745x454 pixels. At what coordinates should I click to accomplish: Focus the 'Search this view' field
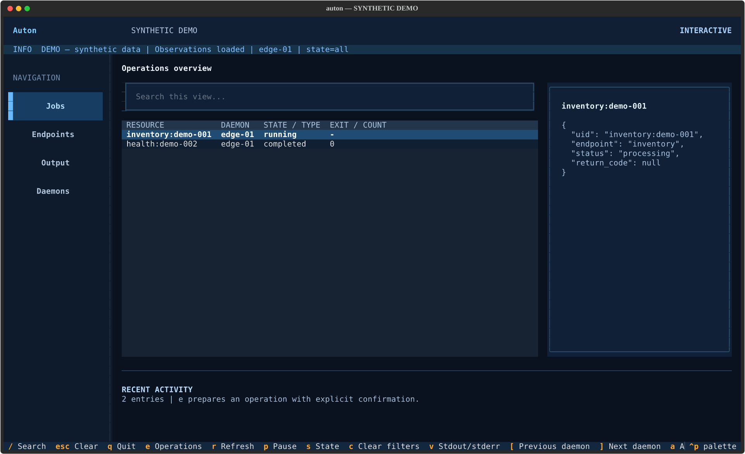329,97
